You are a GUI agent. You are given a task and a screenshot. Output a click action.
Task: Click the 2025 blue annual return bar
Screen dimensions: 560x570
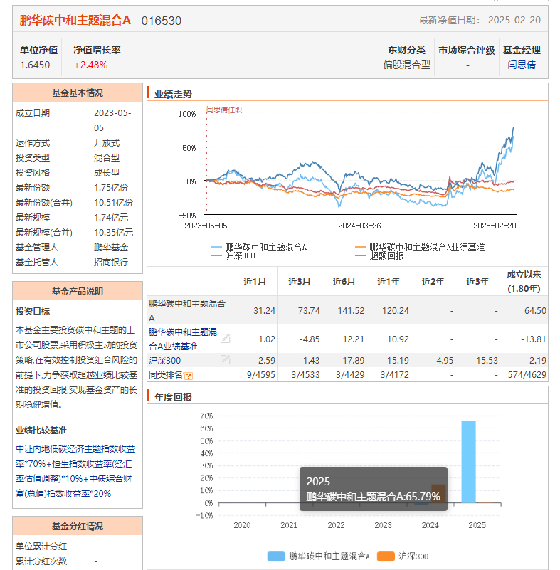click(x=468, y=462)
